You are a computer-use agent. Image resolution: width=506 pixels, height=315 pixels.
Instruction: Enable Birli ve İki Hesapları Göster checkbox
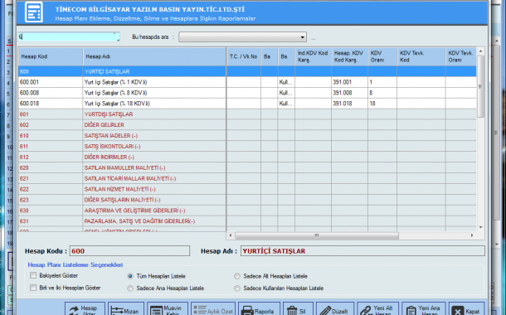point(33,288)
